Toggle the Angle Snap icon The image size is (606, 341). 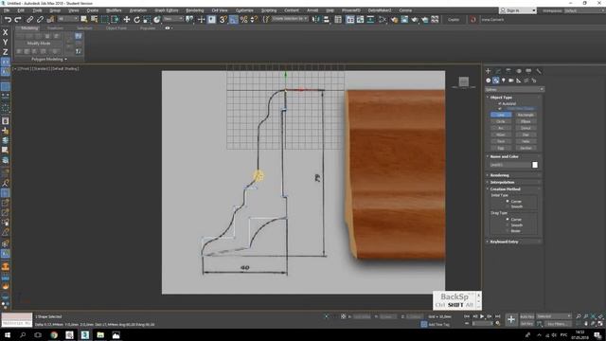(234, 19)
